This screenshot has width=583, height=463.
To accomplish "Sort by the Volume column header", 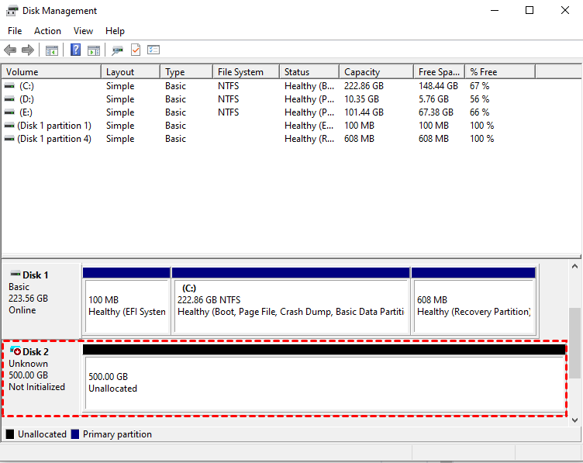I will [x=51, y=72].
